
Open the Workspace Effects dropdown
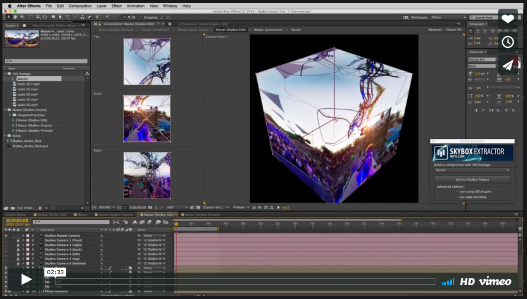coord(448,18)
